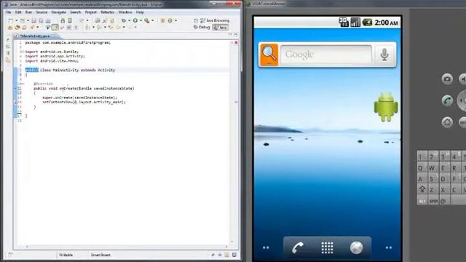Screen dimensions: 466x262
Task: Click the Print toolbar icon
Action: 48,20
